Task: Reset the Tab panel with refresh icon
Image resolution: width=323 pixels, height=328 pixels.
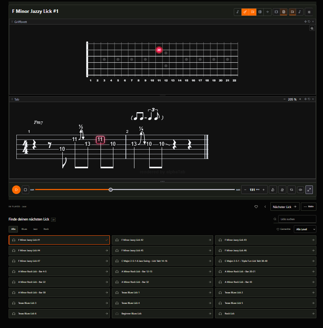Action: tap(309, 99)
